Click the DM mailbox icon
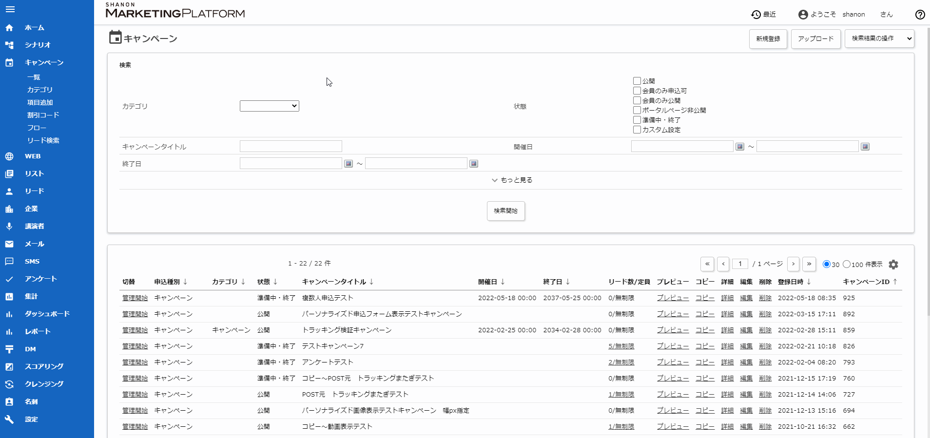Screen dimensions: 930x438 [9, 349]
